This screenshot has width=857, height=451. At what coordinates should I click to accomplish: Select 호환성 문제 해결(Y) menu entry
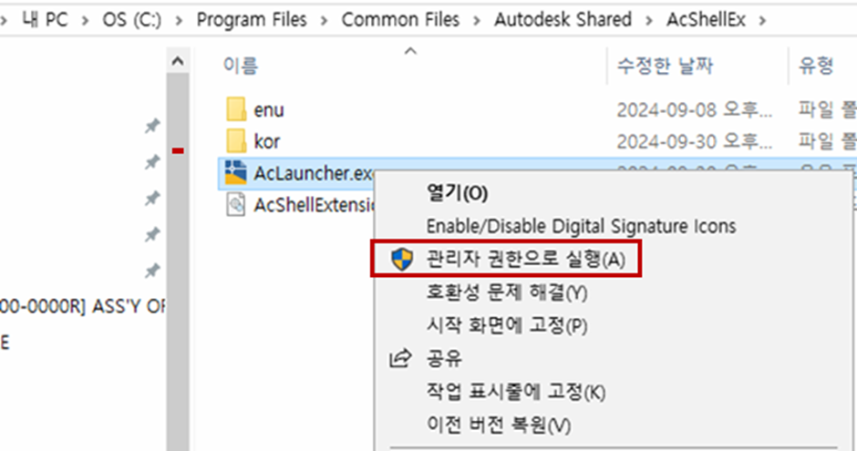coord(507,292)
